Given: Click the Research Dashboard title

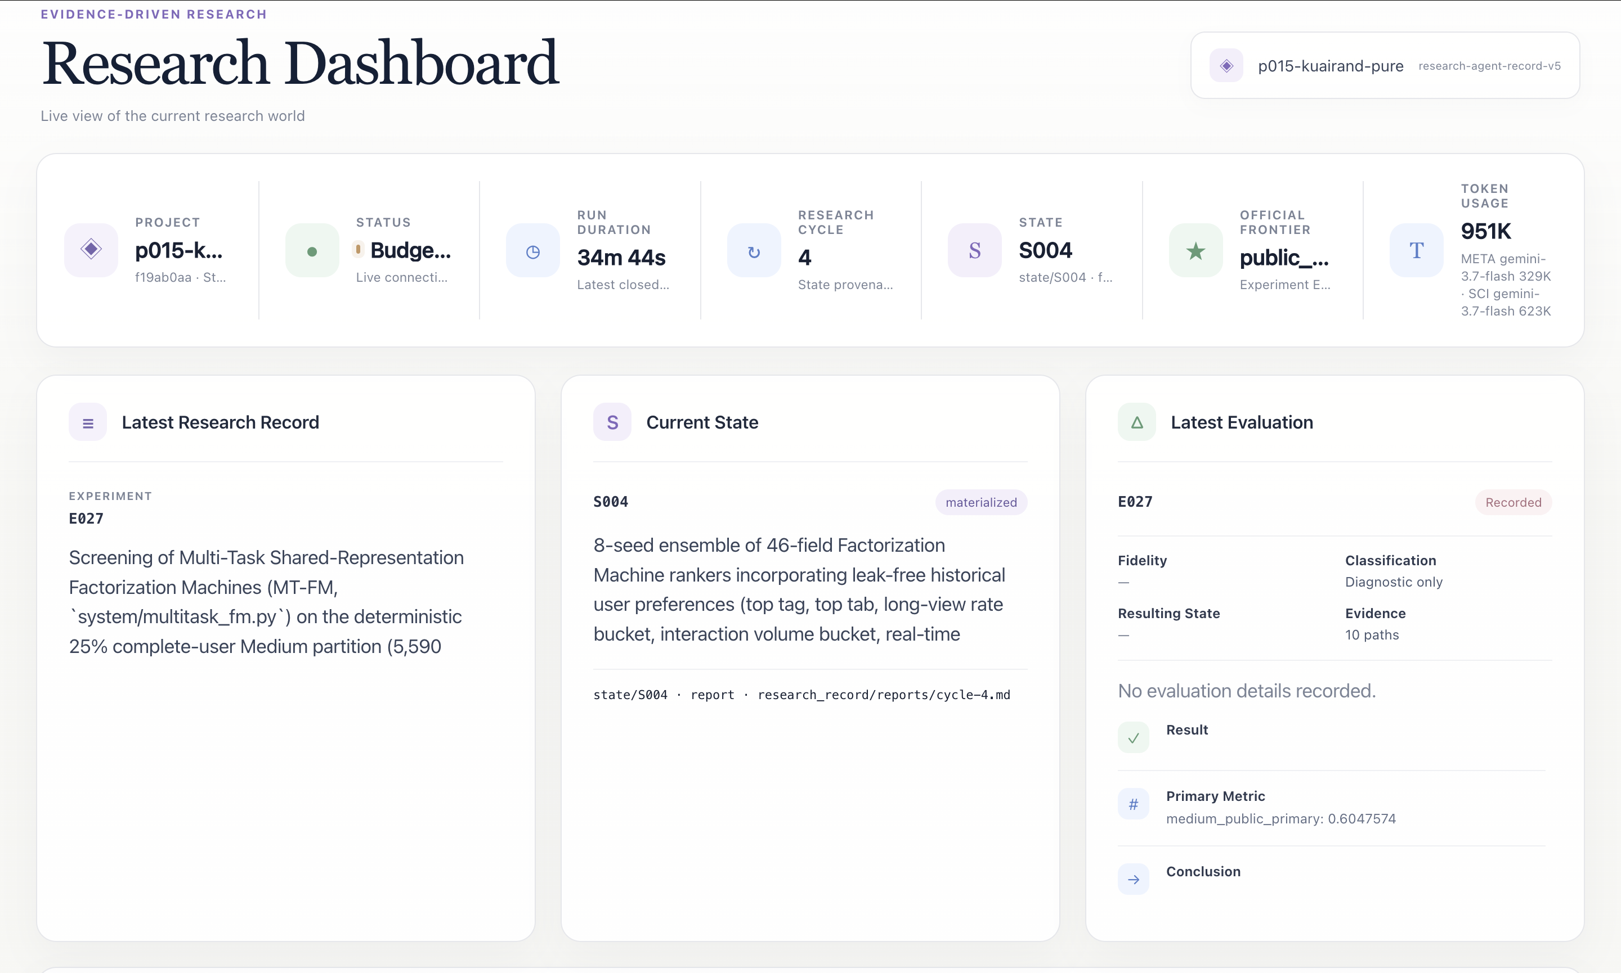Looking at the screenshot, I should pyautogui.click(x=300, y=63).
